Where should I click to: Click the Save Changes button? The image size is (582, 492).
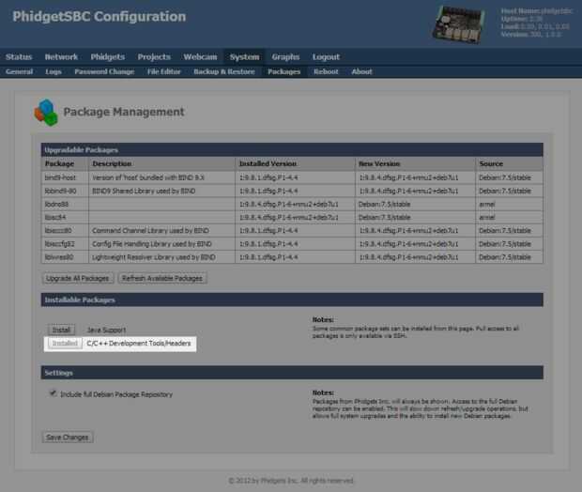[x=68, y=437]
